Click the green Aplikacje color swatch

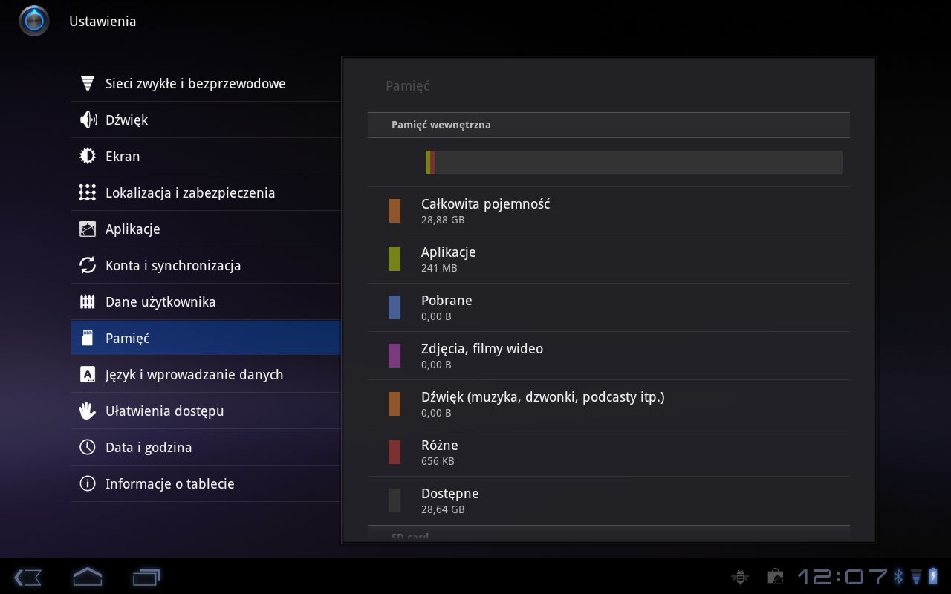pyautogui.click(x=395, y=259)
